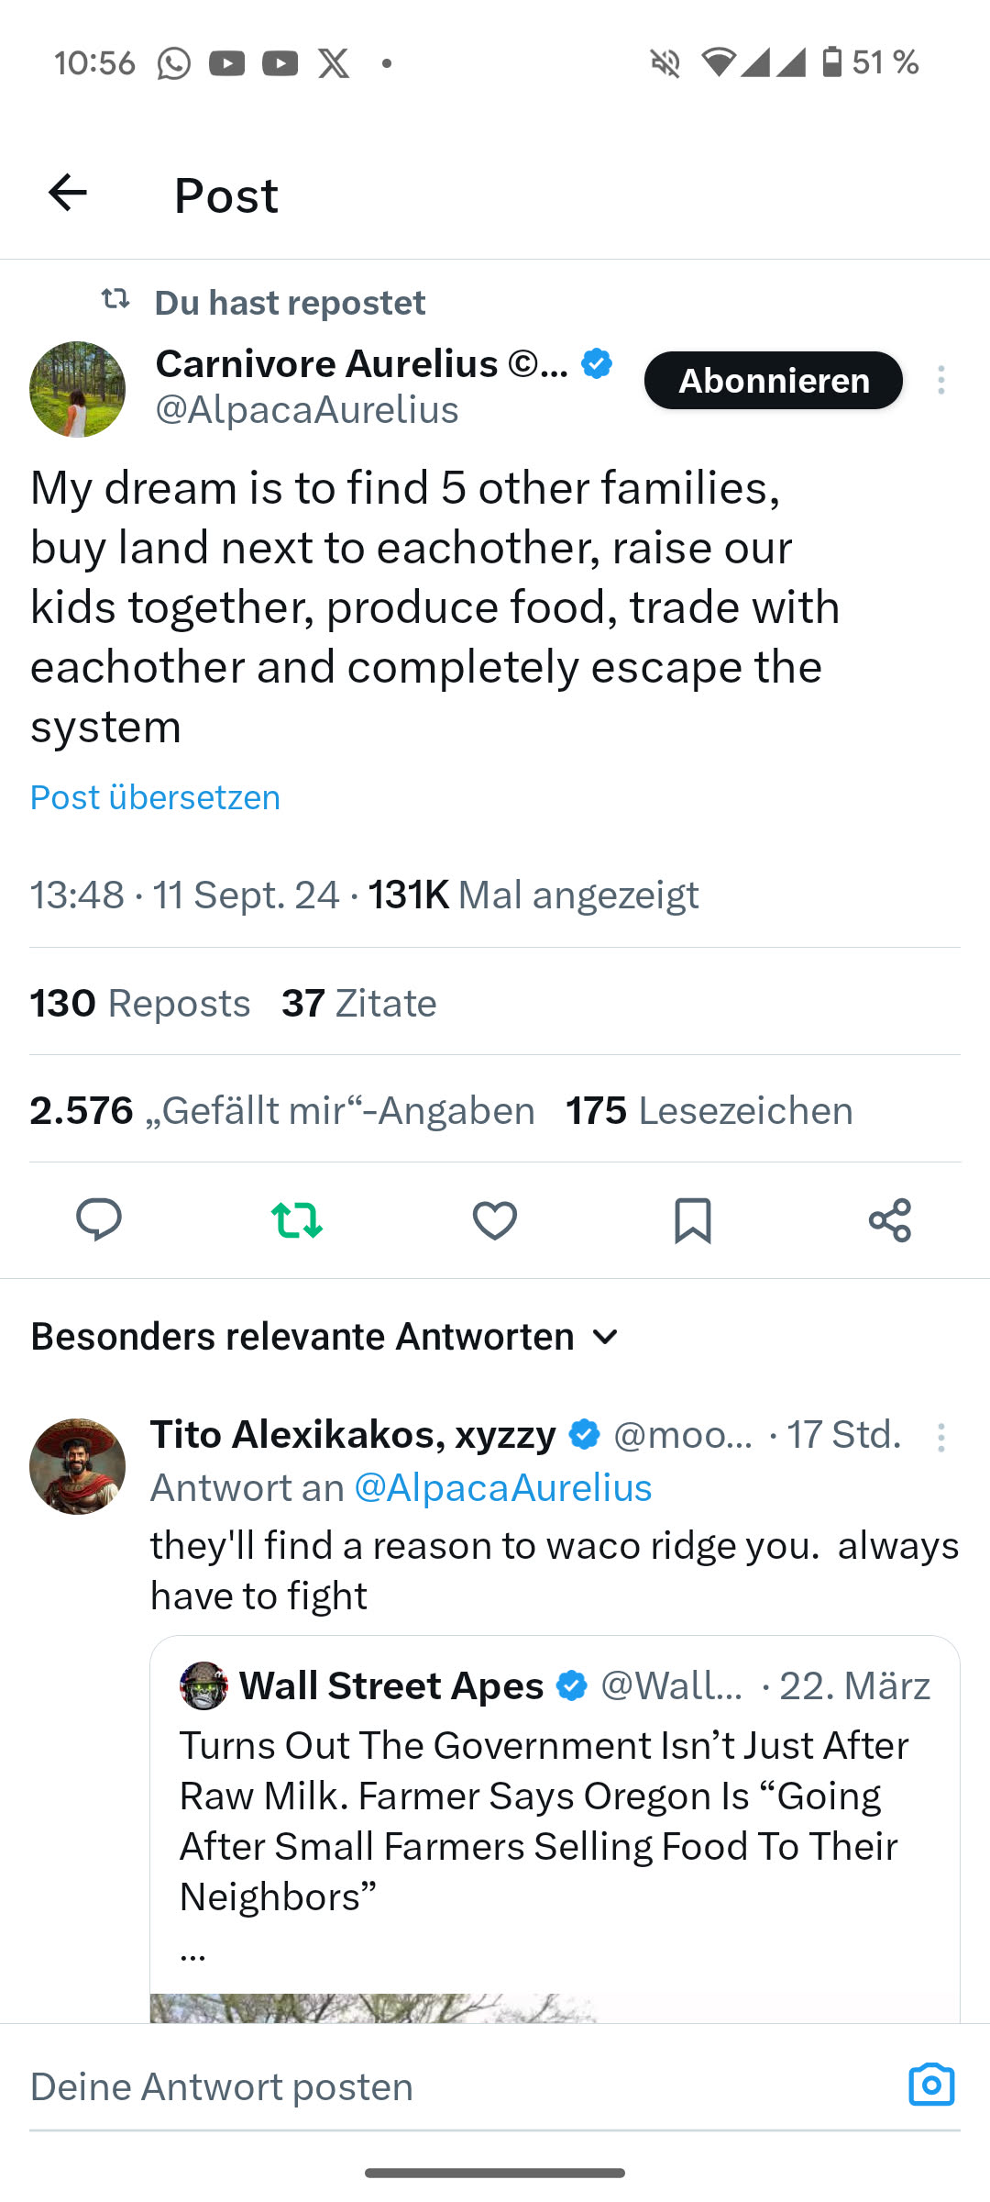Viewport: 990px width, 2202px height.
Task: Tap 'Post übersetzen' link
Action: point(156,797)
